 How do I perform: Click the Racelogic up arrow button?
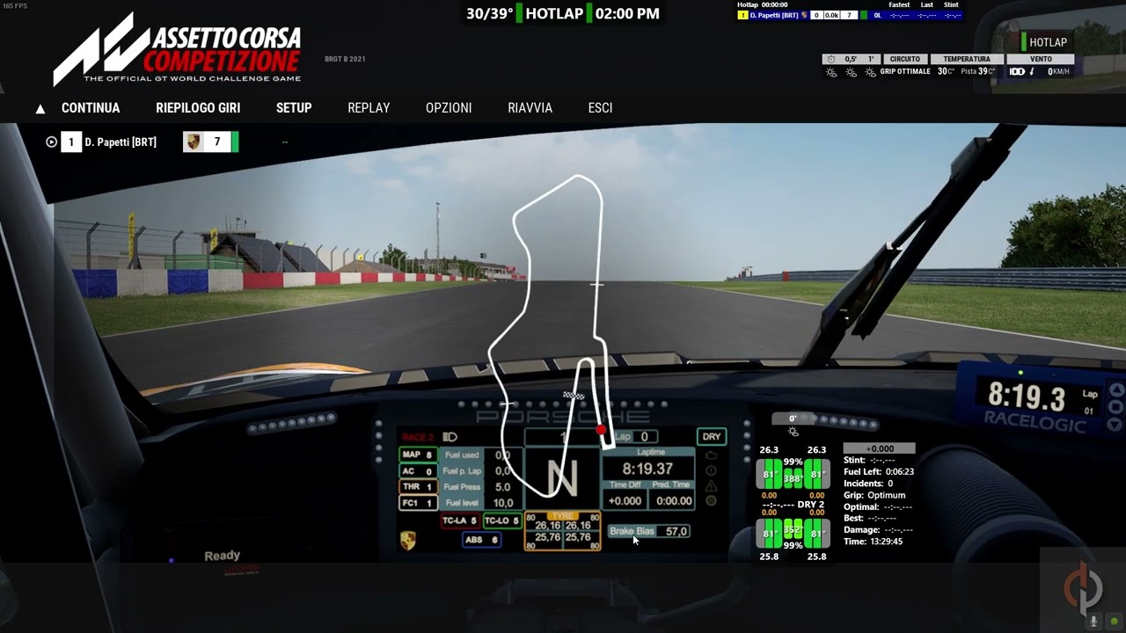(x=1115, y=390)
